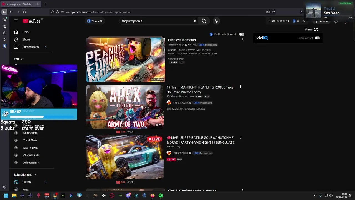Start voice search with the microphone icon
The height and width of the screenshot is (200, 355).
click(217, 21)
